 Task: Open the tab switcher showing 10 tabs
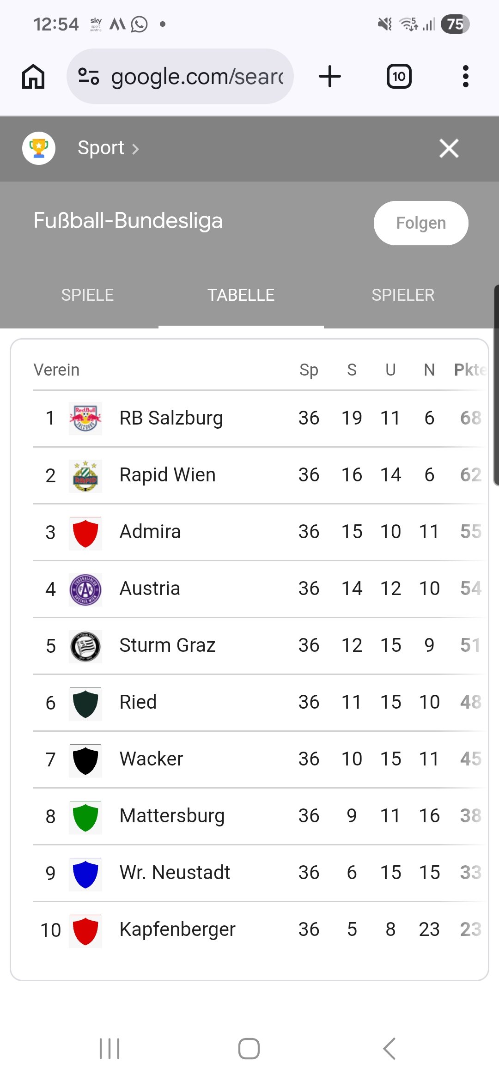point(399,76)
